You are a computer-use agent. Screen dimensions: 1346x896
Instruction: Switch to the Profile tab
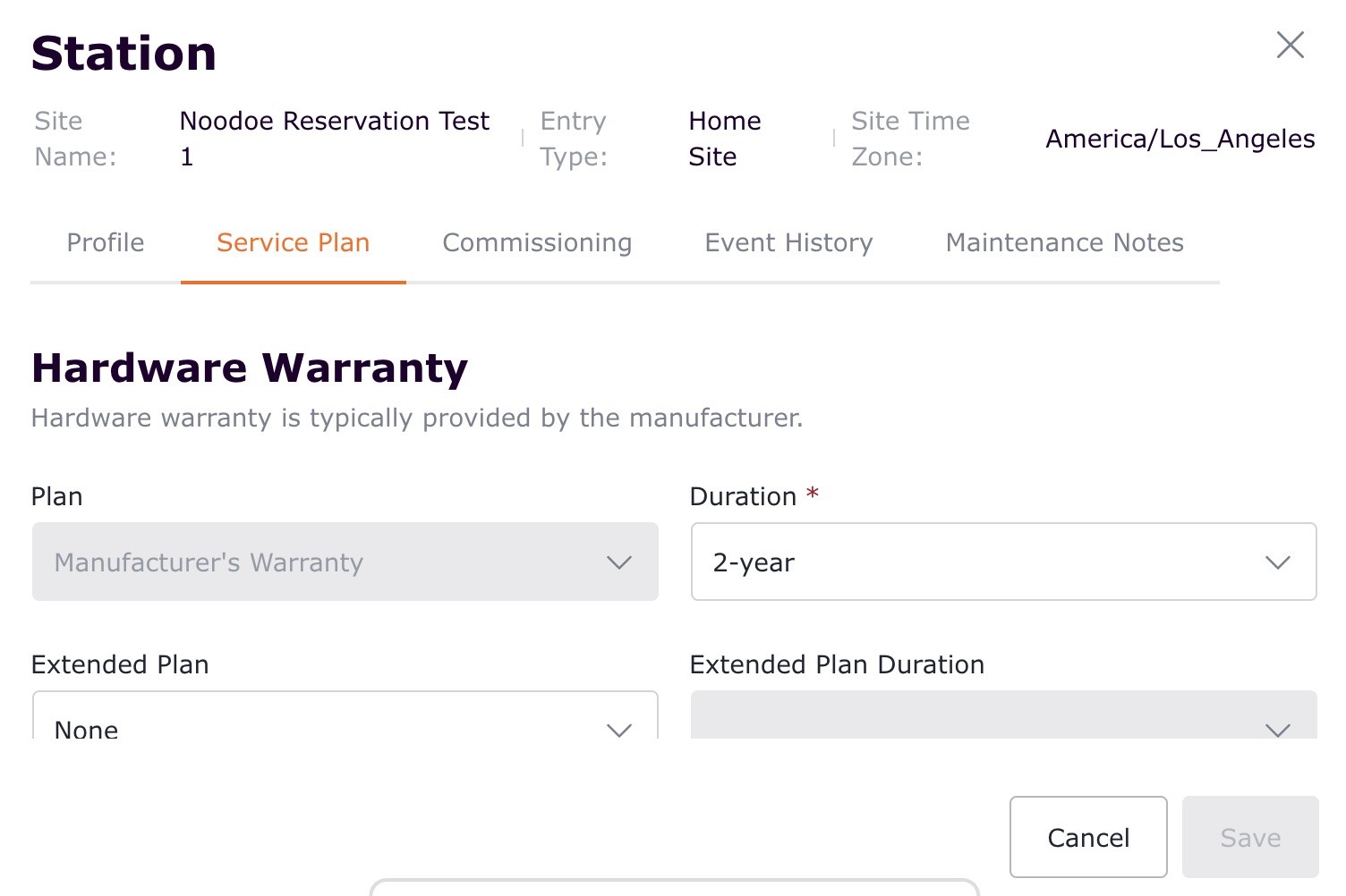(x=106, y=242)
